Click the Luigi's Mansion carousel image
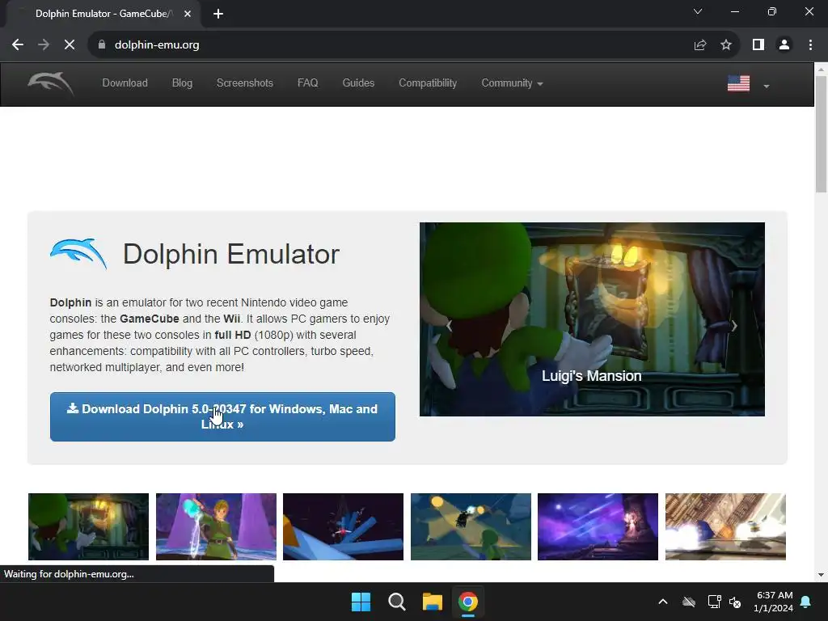The width and height of the screenshot is (828, 621). pyautogui.click(x=592, y=319)
